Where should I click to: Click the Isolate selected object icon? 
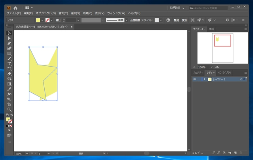point(193,20)
